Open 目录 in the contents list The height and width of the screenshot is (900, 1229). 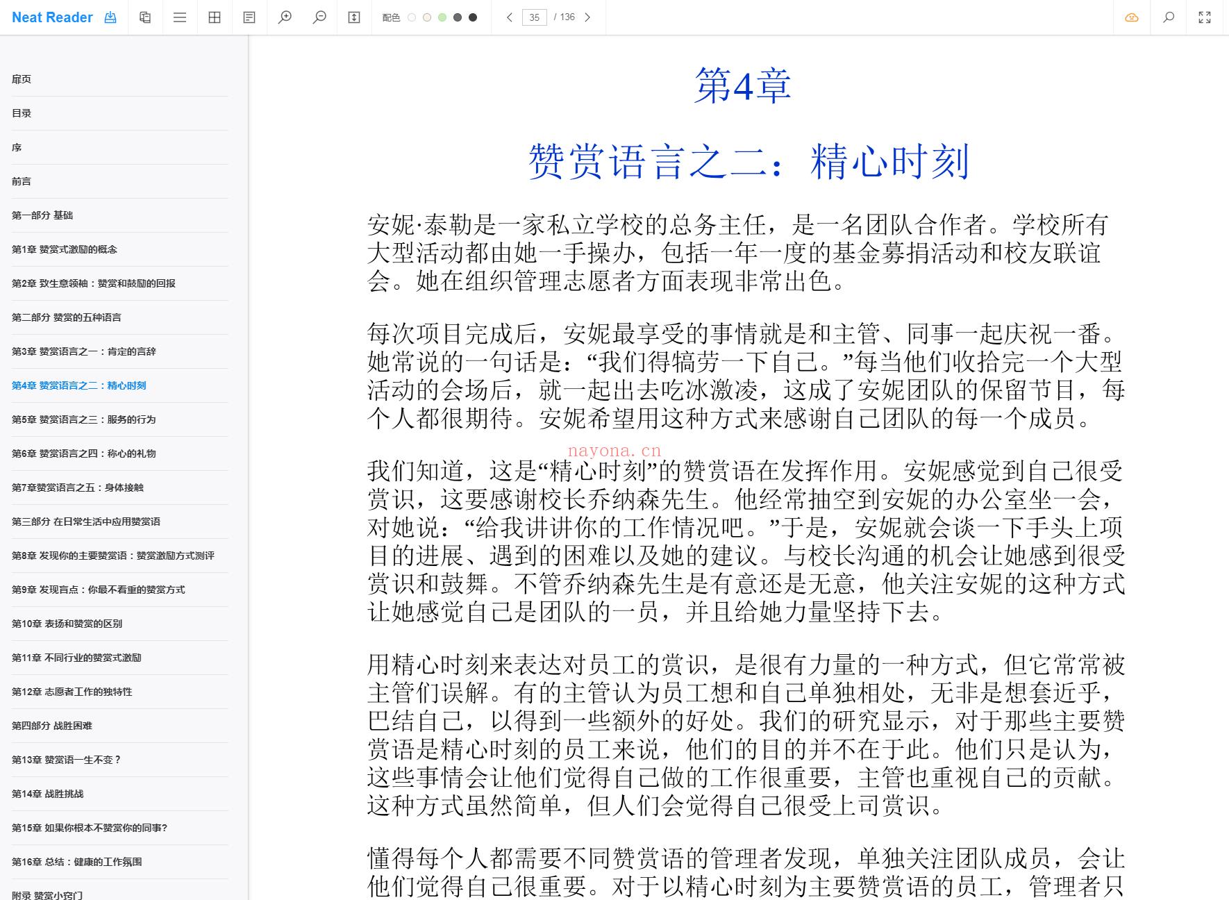[22, 113]
